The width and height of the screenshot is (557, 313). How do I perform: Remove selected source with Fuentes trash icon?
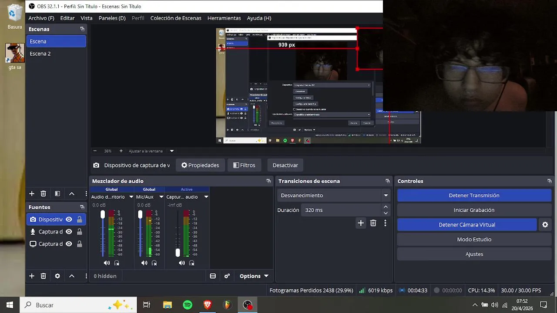click(x=43, y=276)
